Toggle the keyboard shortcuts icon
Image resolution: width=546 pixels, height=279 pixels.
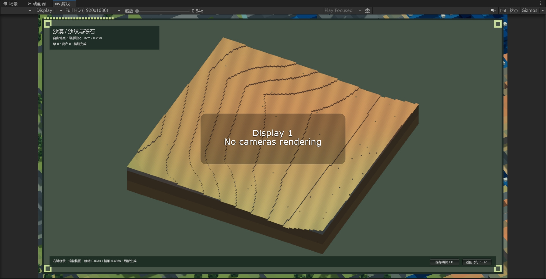click(x=503, y=10)
